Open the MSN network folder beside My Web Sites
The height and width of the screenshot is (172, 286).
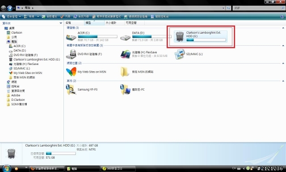click(124, 72)
